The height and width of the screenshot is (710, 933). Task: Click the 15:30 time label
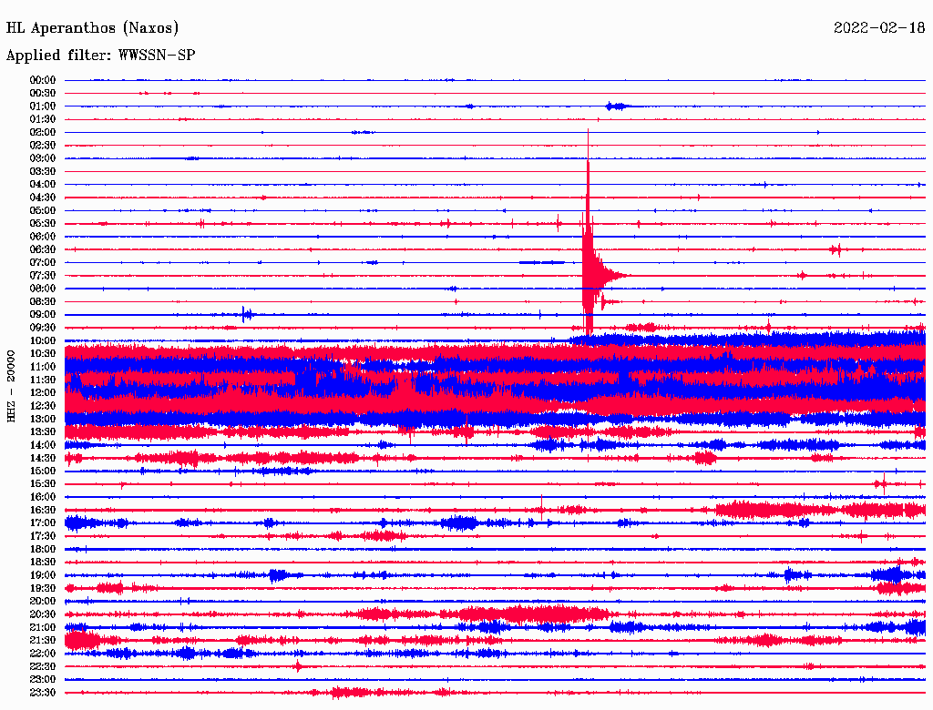click(x=43, y=484)
